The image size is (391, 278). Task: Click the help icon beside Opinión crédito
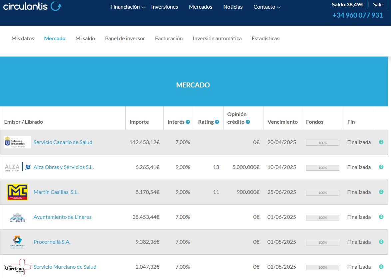click(248, 122)
